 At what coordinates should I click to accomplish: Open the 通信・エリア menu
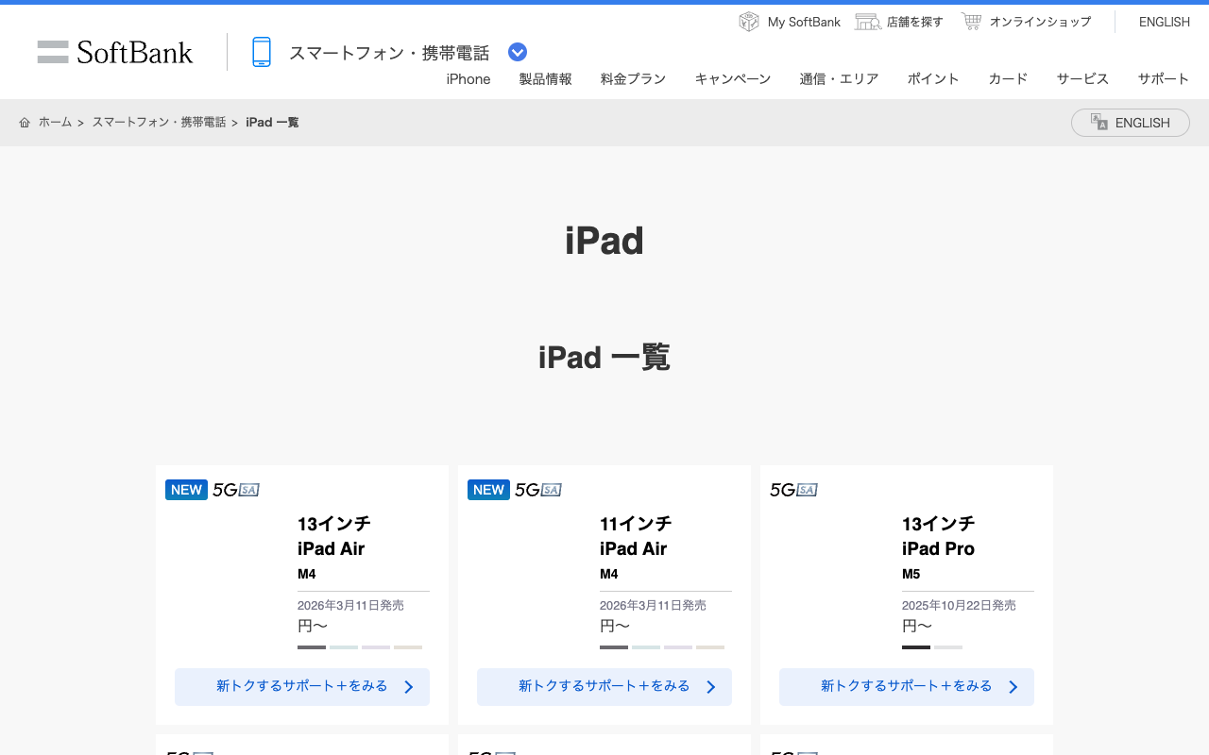[x=840, y=79]
